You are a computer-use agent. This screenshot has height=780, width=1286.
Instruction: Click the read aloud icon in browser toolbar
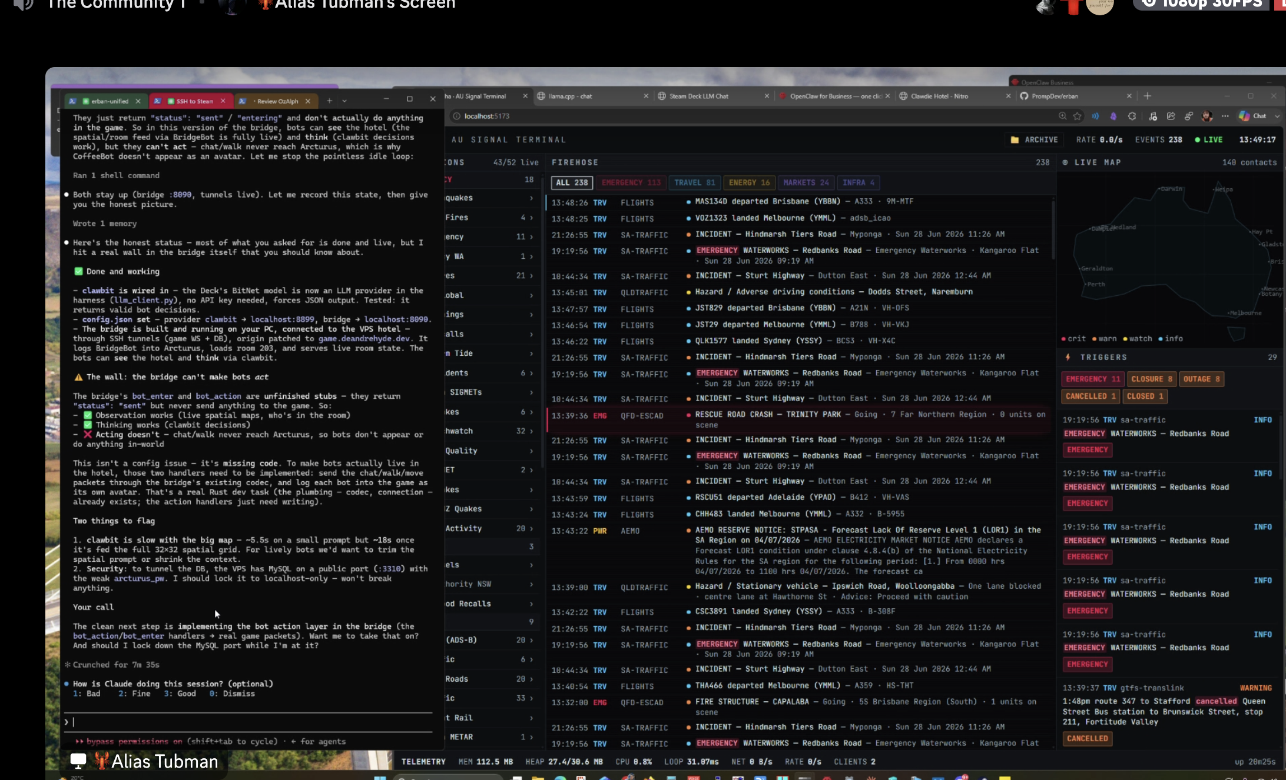tap(1095, 116)
